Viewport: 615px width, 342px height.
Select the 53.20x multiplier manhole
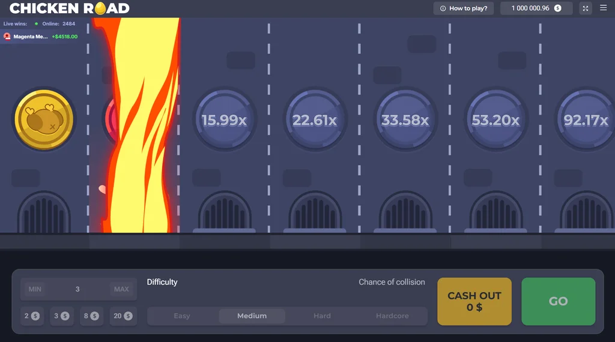pos(495,120)
